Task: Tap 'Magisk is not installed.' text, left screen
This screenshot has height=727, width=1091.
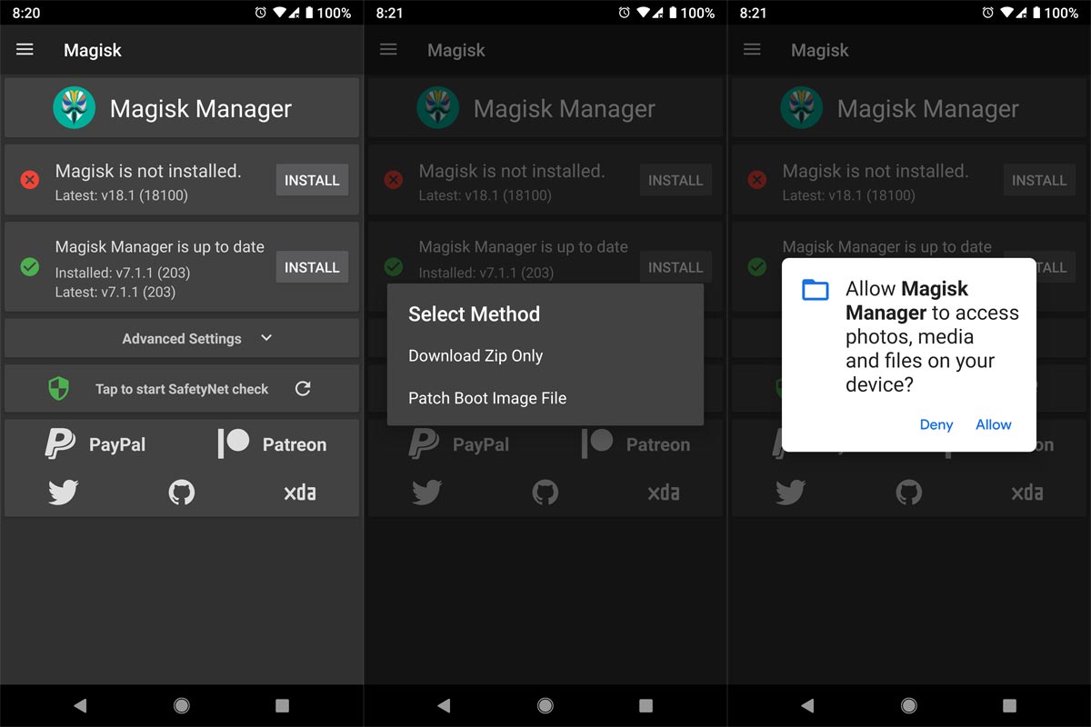Action: click(x=148, y=171)
